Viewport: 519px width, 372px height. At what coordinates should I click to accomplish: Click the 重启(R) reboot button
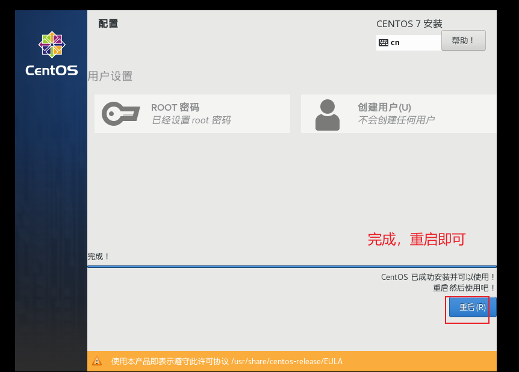click(x=472, y=307)
